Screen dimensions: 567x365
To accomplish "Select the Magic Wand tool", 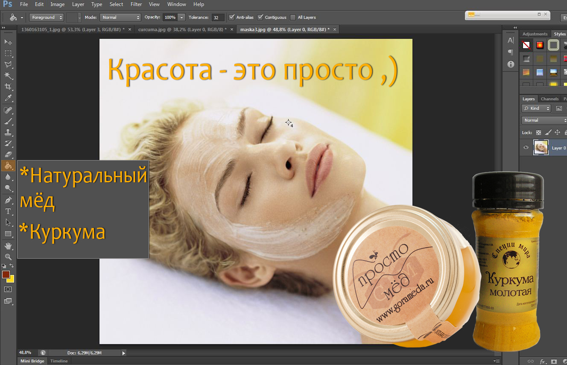I will (x=8, y=76).
